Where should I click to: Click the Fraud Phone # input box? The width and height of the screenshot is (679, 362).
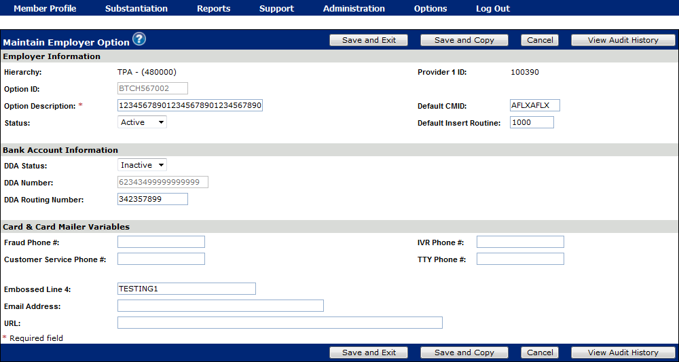(x=161, y=242)
